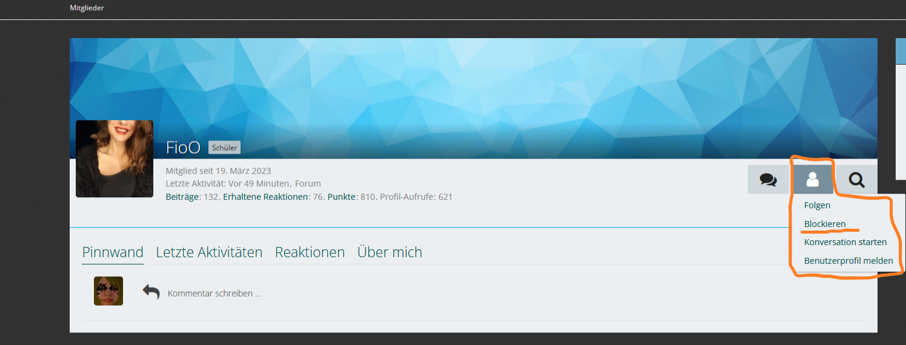Switch to the Pinnwand tab
Screen dimensions: 906x345
(113, 252)
